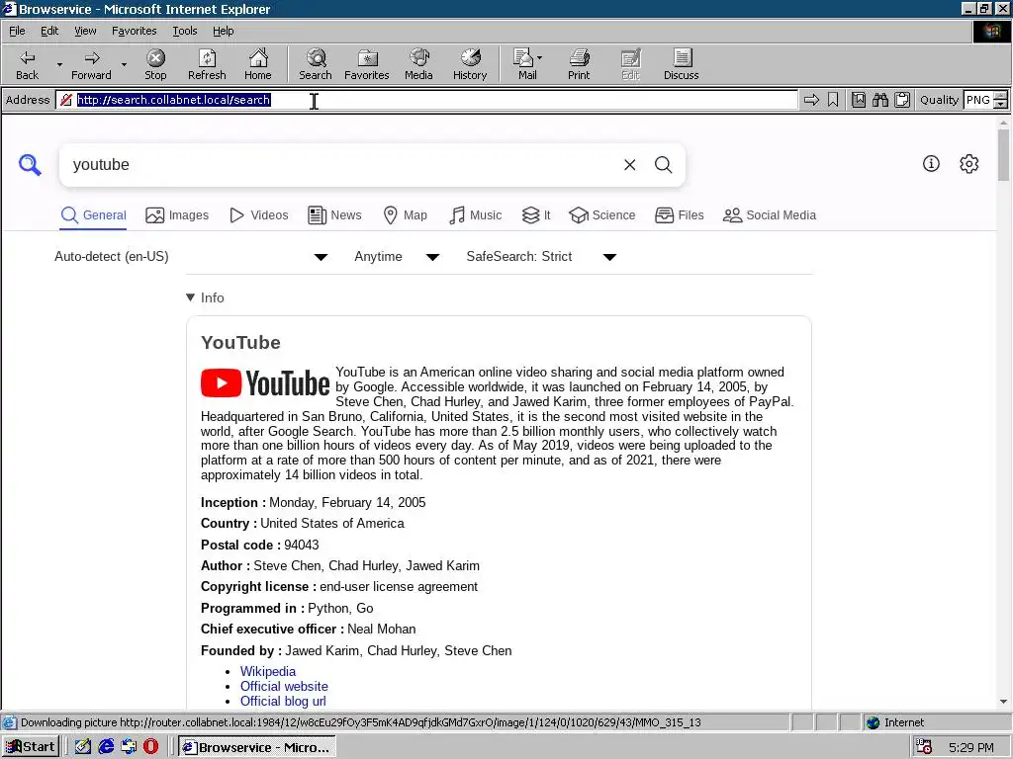Click the Forward toolbar button
This screenshot has width=1013, height=759.
[91, 64]
